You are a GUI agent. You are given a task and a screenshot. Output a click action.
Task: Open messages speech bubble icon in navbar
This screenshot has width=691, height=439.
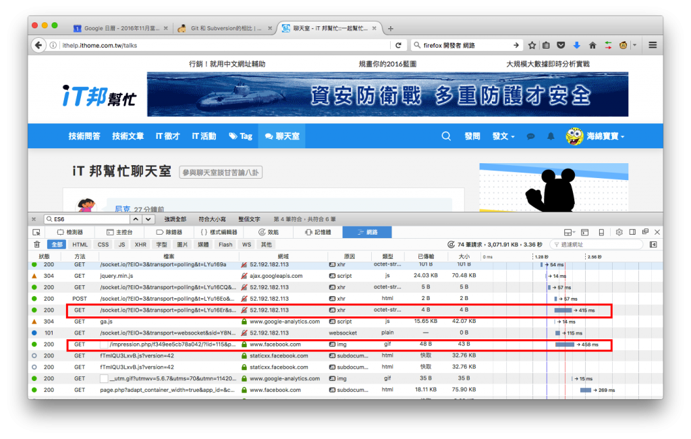[x=530, y=136]
